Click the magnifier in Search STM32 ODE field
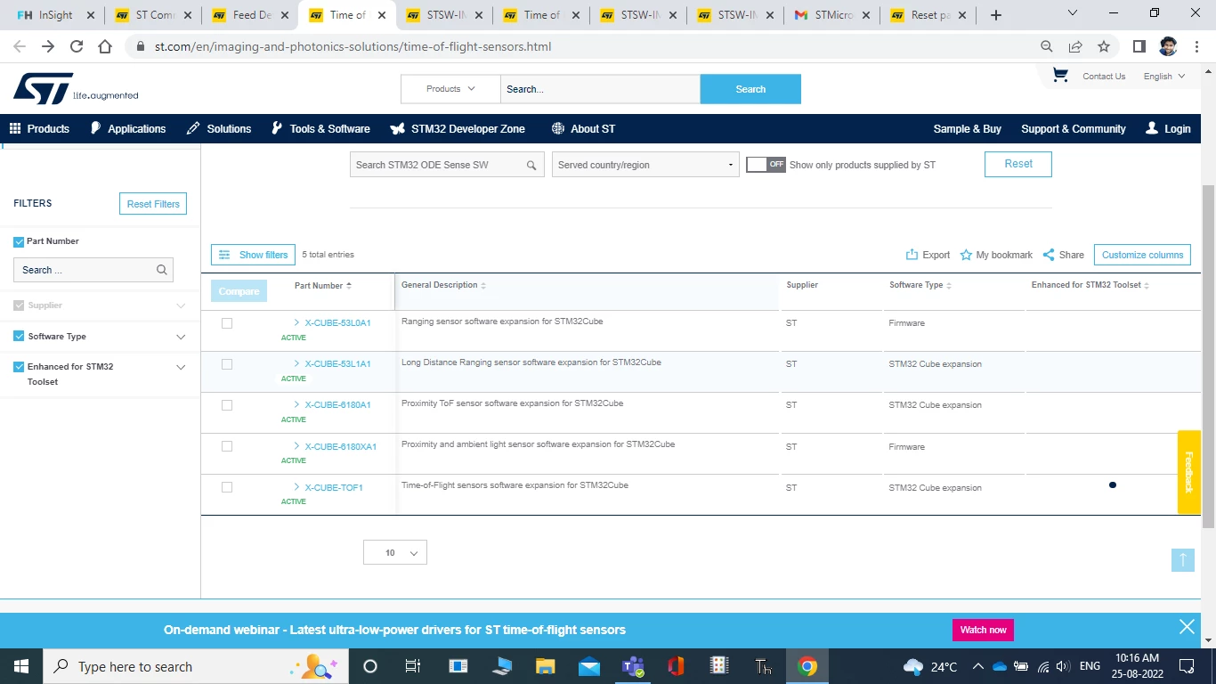 pyautogui.click(x=531, y=165)
